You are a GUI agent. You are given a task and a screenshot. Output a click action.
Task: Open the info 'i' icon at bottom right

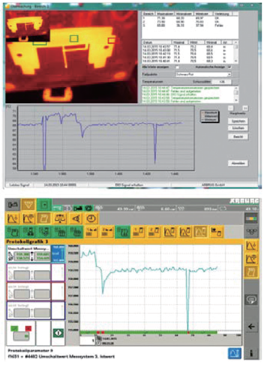[251, 353]
